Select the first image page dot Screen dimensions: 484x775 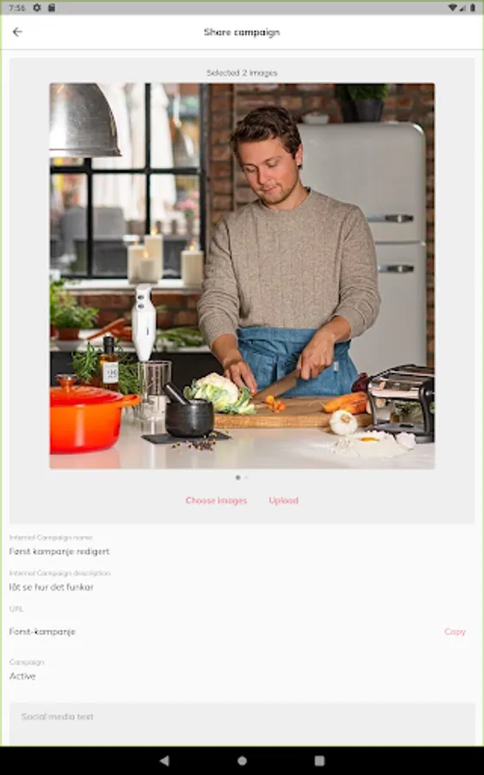pyautogui.click(x=238, y=477)
